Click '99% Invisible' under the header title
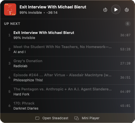135x123 pixels. tap(31, 12)
